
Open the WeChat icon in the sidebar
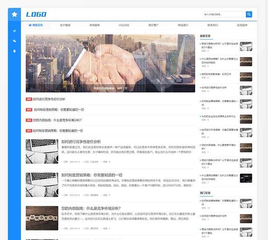pyautogui.click(x=15, y=41)
